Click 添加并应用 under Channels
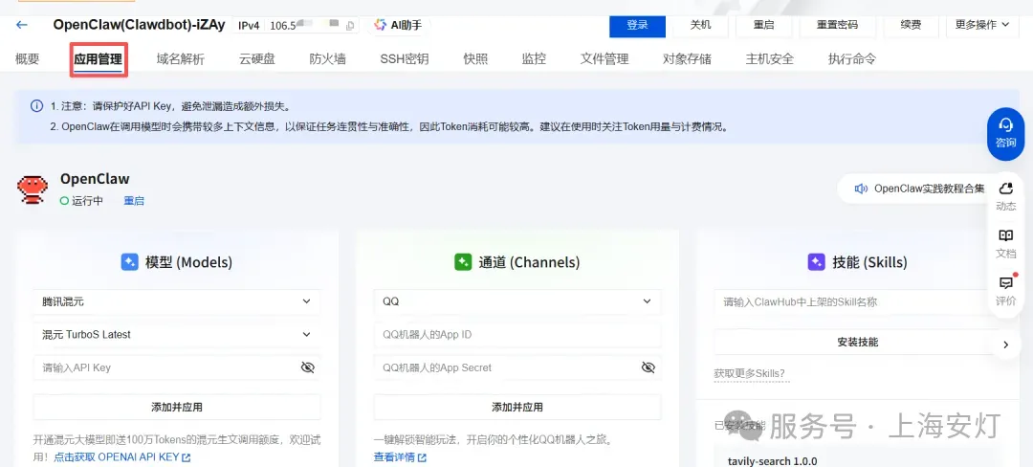1033x467 pixels. point(517,407)
